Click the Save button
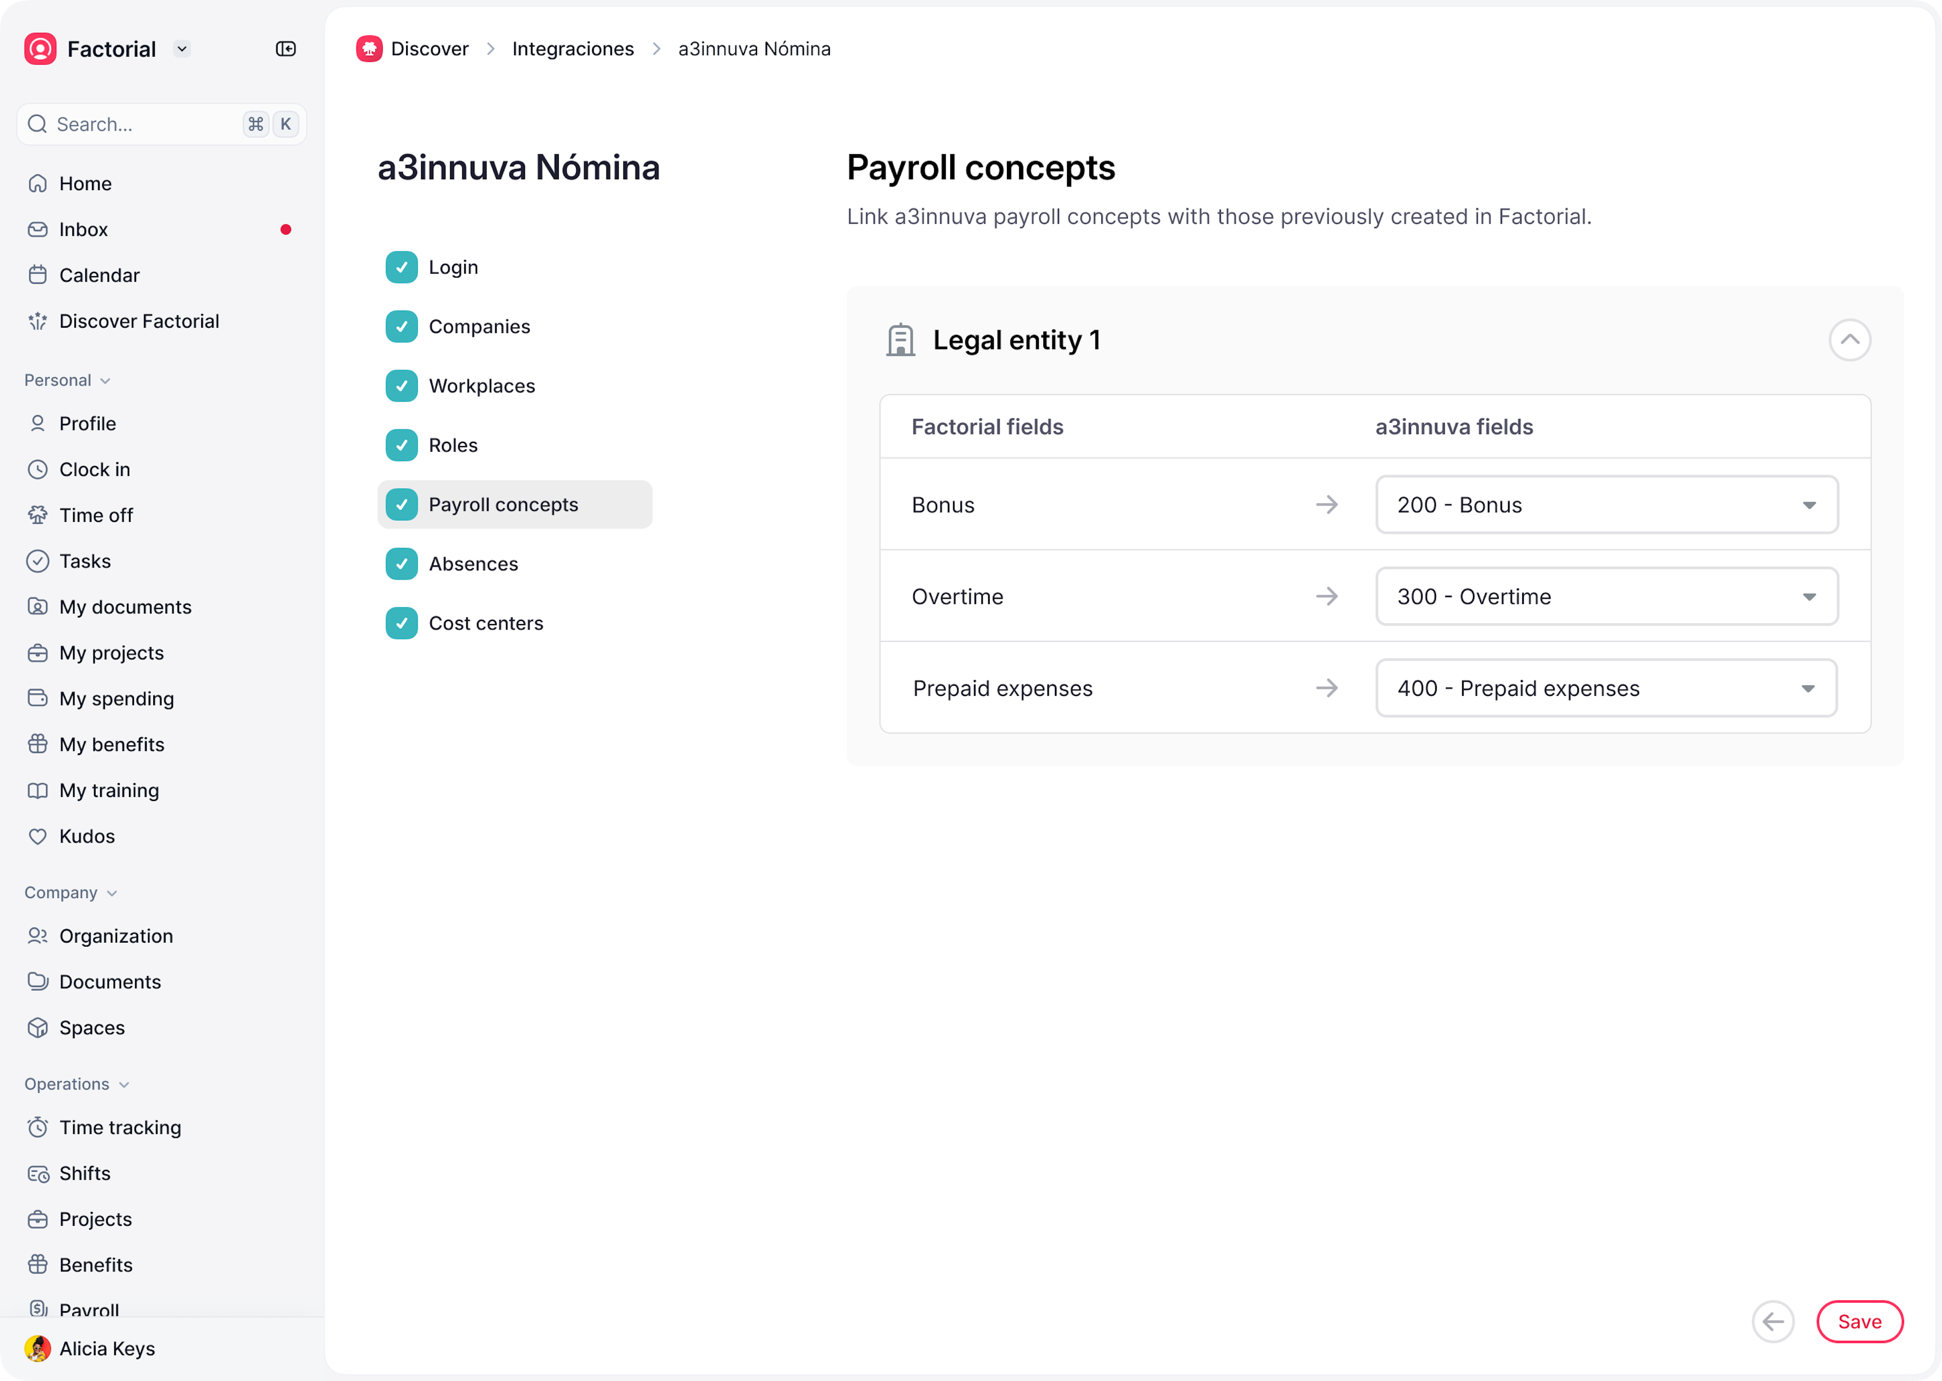1942x1381 pixels. [x=1860, y=1321]
